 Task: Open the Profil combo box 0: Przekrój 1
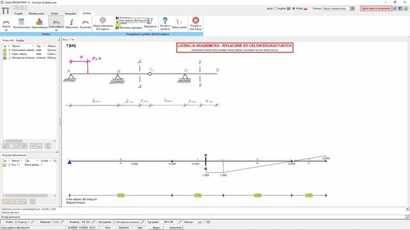22,222
